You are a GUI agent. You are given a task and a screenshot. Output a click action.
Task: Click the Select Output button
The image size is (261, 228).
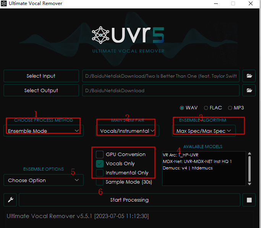pos(41,91)
